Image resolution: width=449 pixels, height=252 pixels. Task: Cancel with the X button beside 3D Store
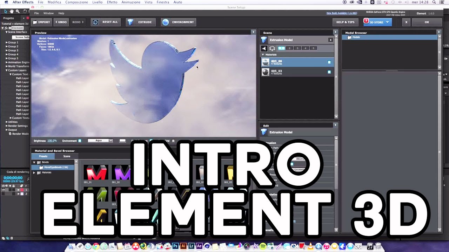point(406,22)
